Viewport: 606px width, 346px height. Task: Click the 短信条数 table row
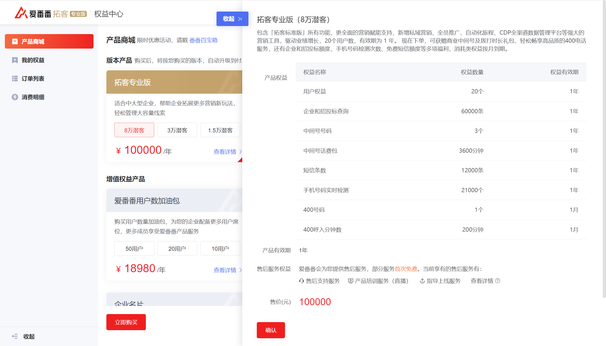(x=441, y=170)
